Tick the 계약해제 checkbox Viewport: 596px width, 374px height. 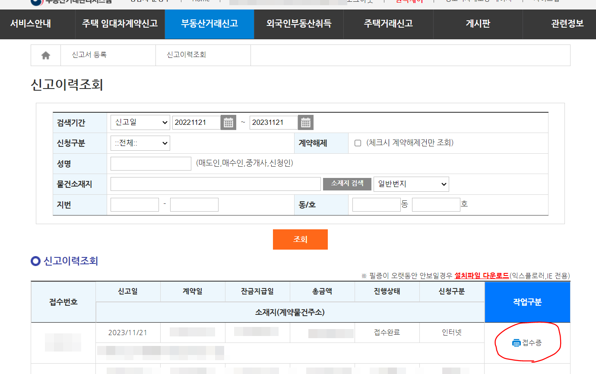tap(358, 143)
